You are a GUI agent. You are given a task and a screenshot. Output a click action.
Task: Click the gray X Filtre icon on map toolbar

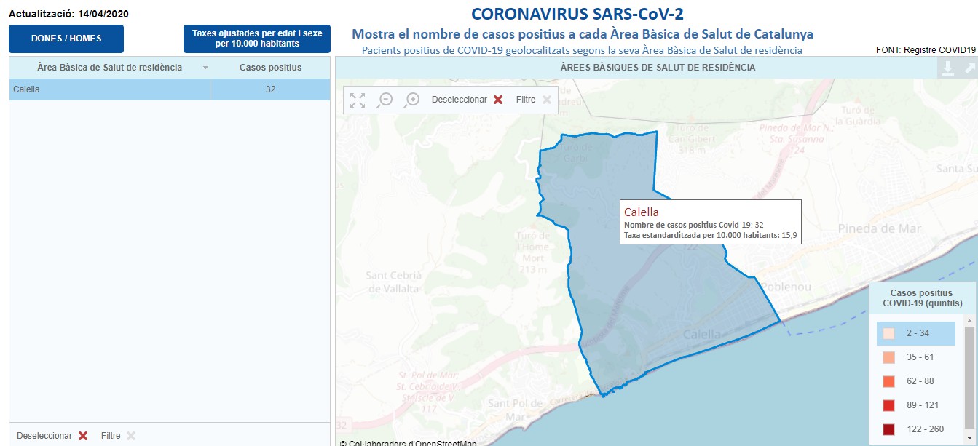[x=547, y=100]
